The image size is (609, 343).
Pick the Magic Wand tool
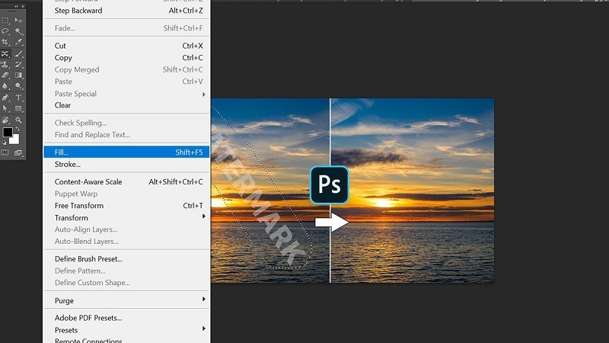click(x=18, y=30)
